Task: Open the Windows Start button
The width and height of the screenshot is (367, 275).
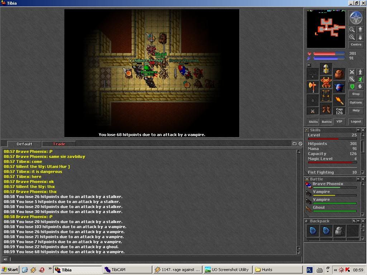Action: click(10, 270)
